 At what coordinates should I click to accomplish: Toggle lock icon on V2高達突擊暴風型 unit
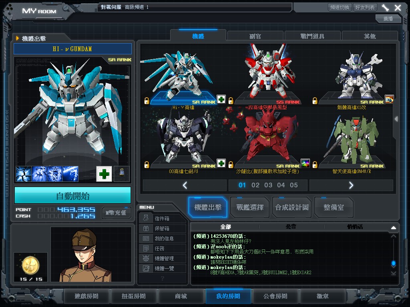(231, 101)
